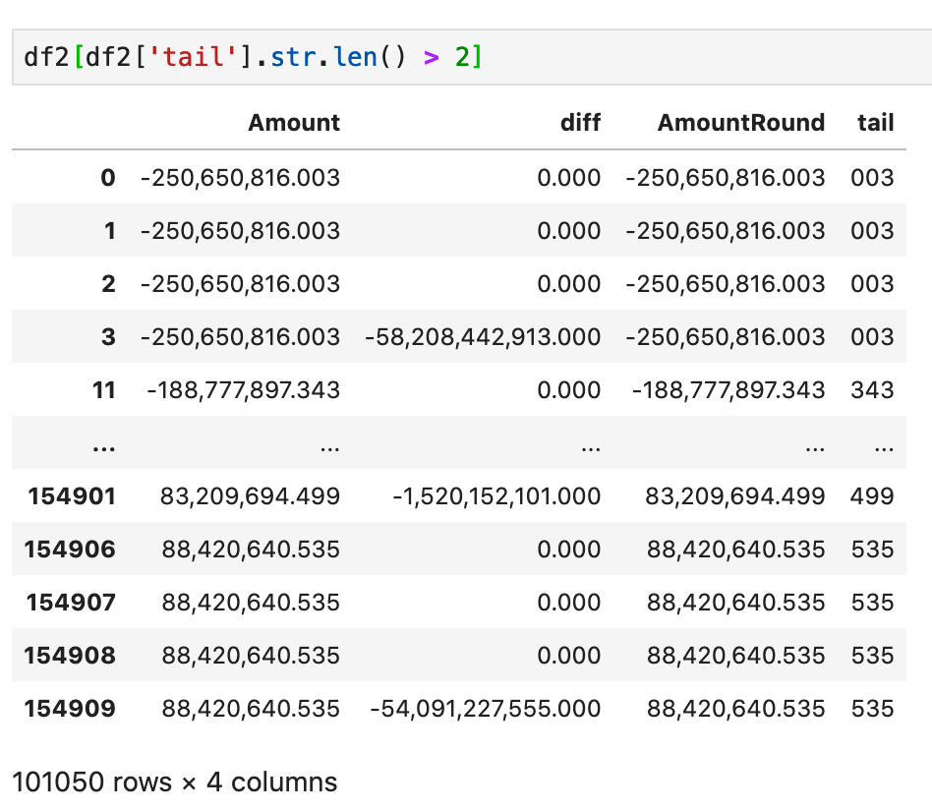The image size is (932, 812).
Task: Select row index 154909
Action: (x=70, y=709)
